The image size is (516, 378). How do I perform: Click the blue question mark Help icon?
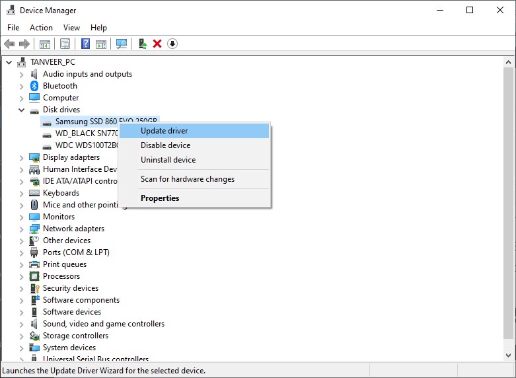point(86,44)
